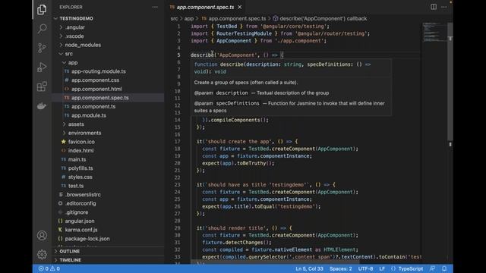Open the Manage gear menu
Screen dimensions: 486x273
42,255
